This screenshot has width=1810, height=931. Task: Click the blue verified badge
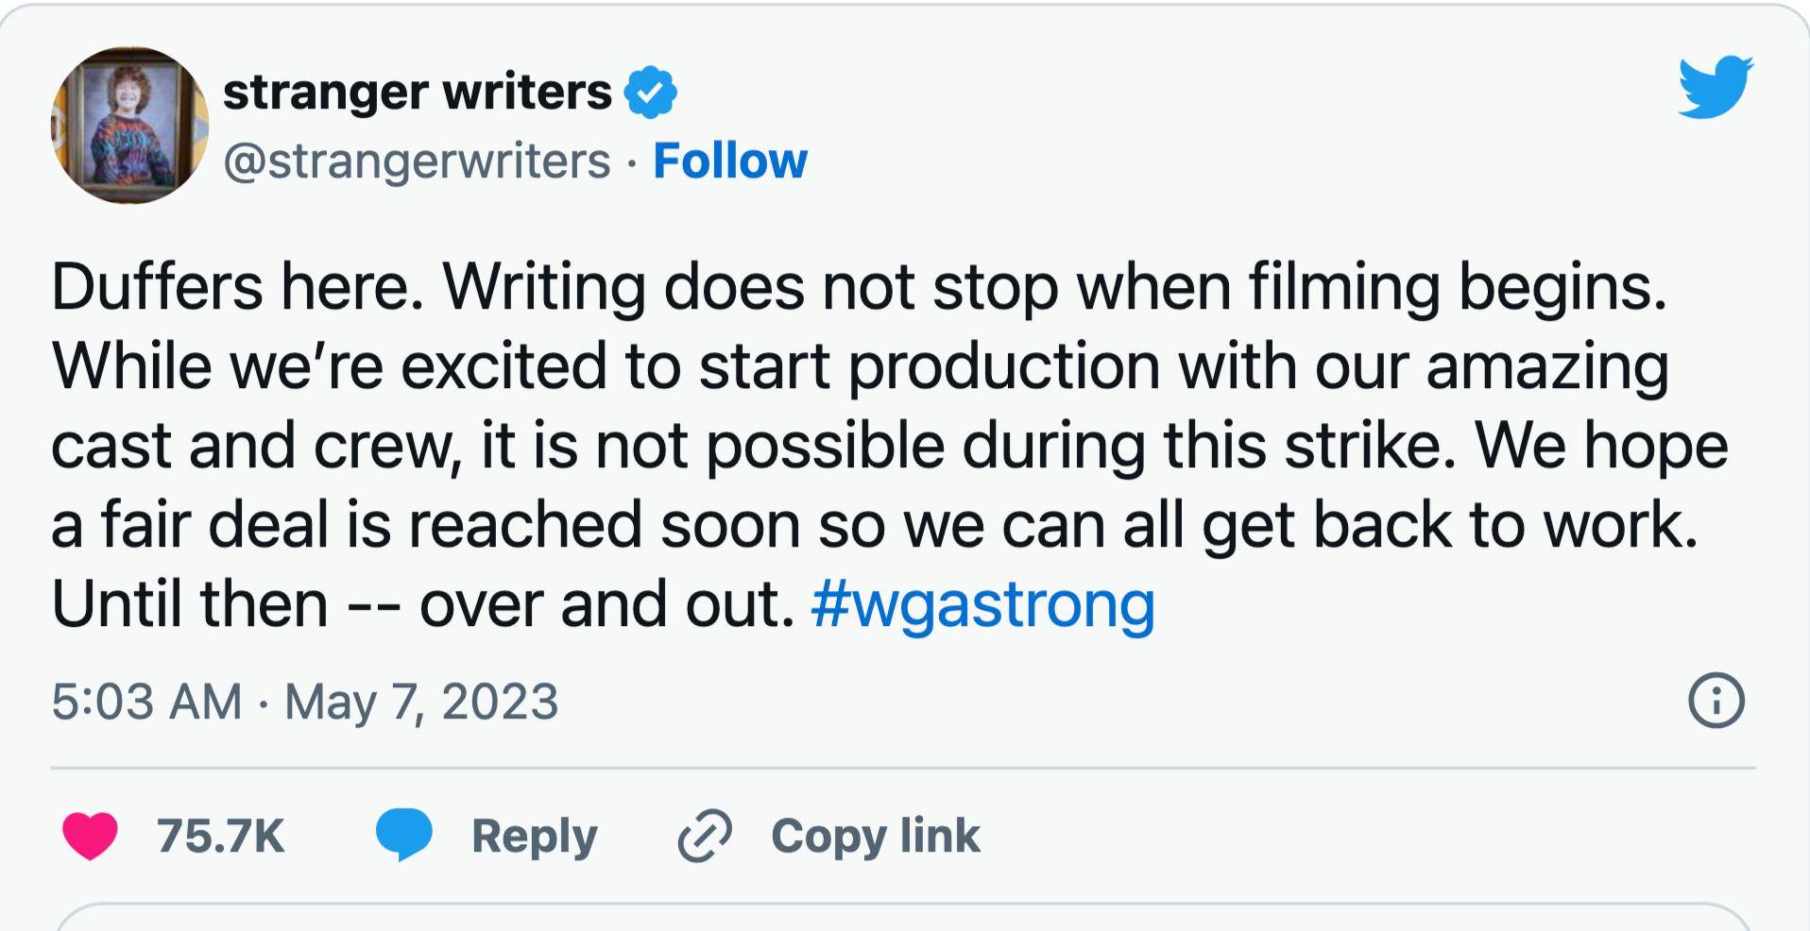[651, 93]
